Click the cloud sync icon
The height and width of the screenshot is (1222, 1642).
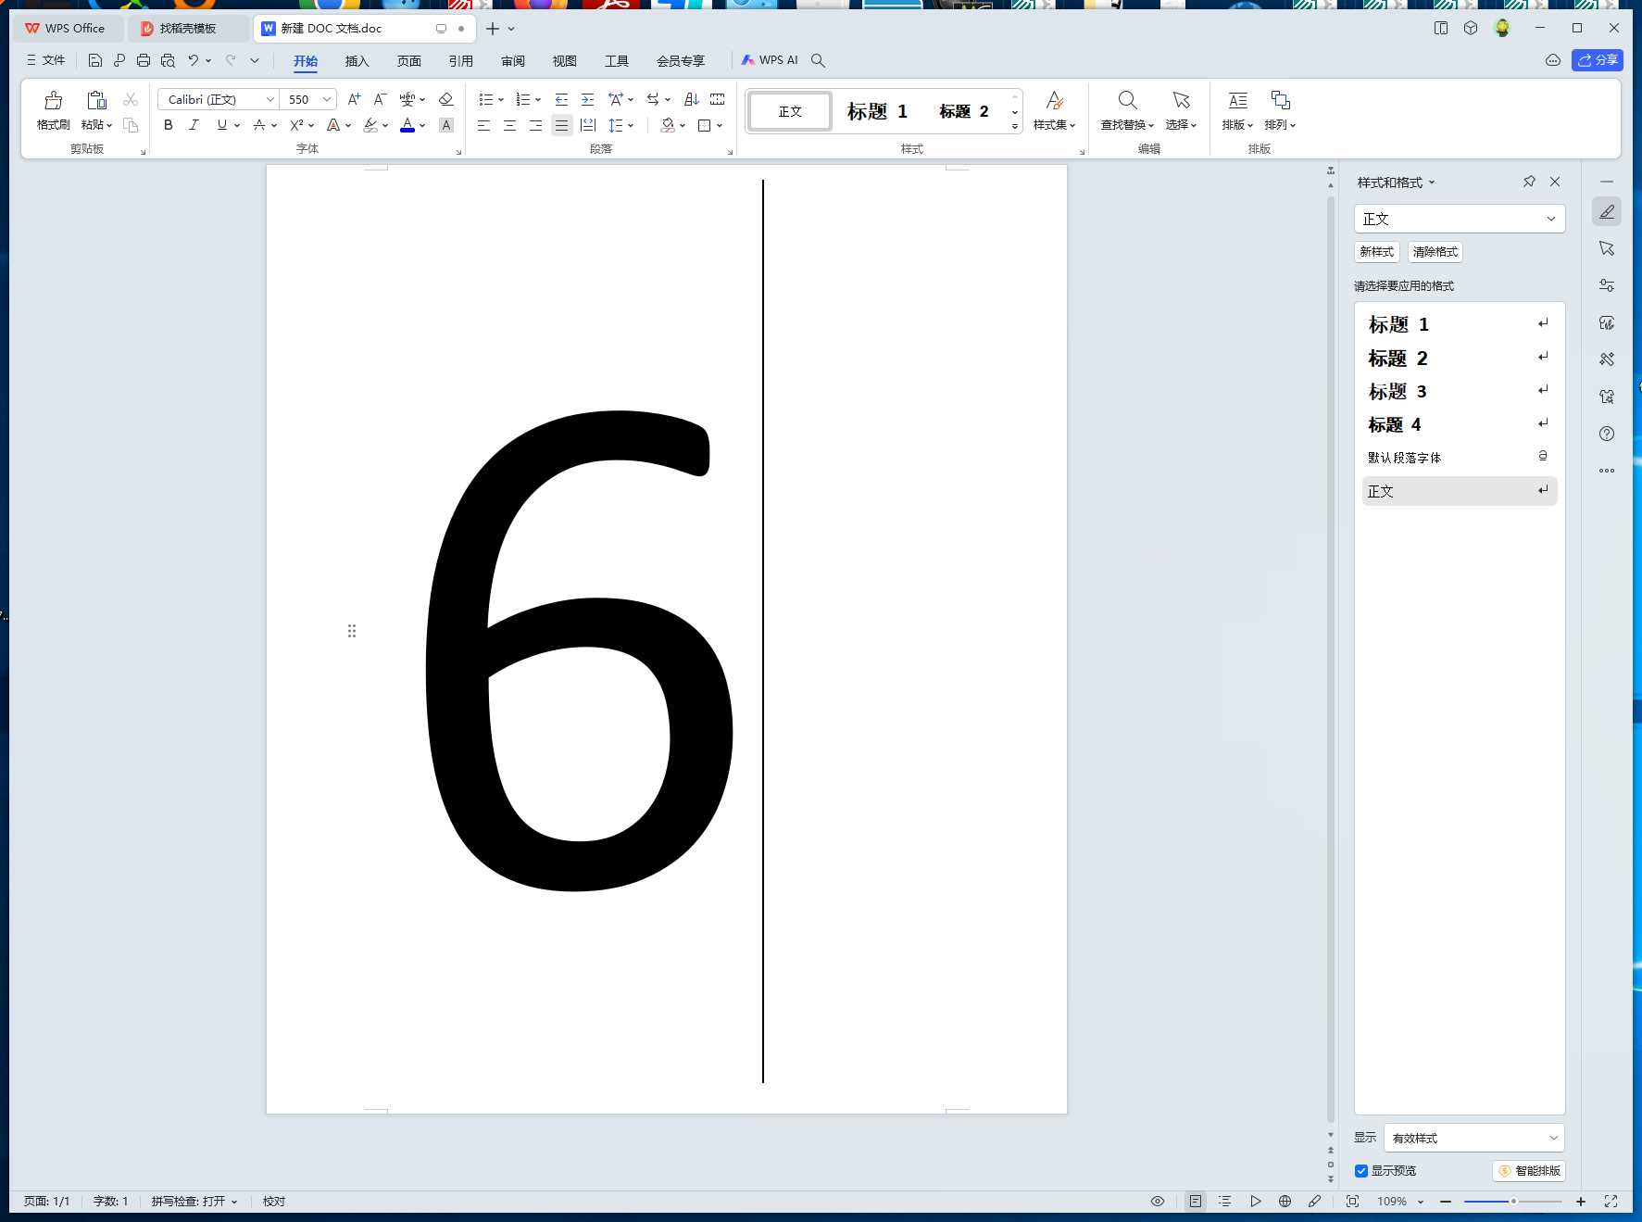(1553, 60)
